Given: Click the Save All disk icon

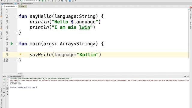Looking at the screenshot, I should coord(5,1).
